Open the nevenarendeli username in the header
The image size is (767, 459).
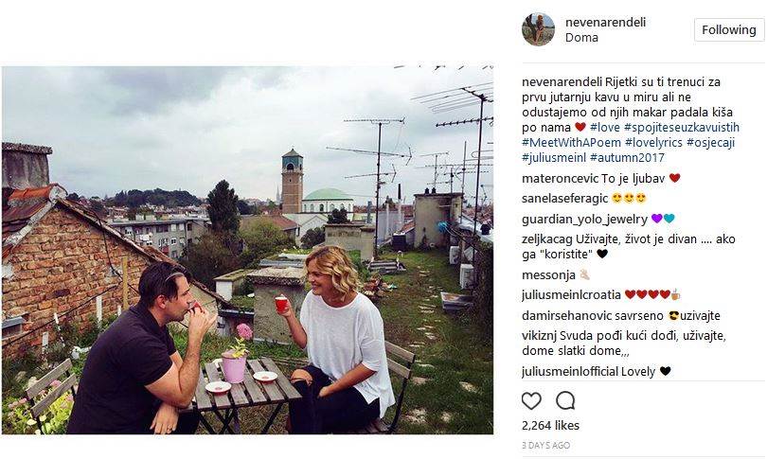point(605,22)
